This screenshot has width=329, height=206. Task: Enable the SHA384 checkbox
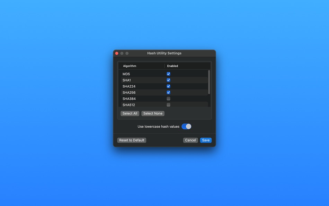pyautogui.click(x=168, y=98)
